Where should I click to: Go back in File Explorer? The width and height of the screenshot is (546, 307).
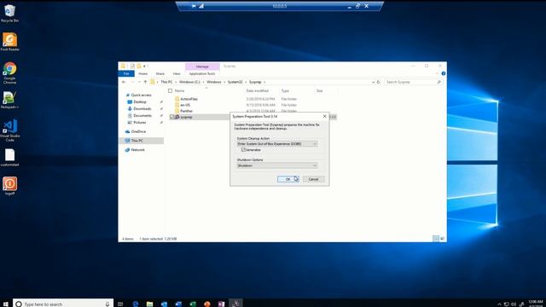(x=124, y=82)
